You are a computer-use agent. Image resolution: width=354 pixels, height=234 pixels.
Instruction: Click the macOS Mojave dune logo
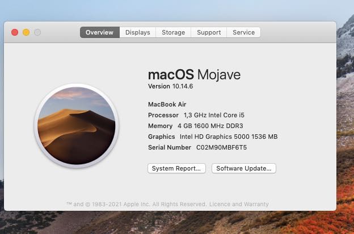click(77, 126)
